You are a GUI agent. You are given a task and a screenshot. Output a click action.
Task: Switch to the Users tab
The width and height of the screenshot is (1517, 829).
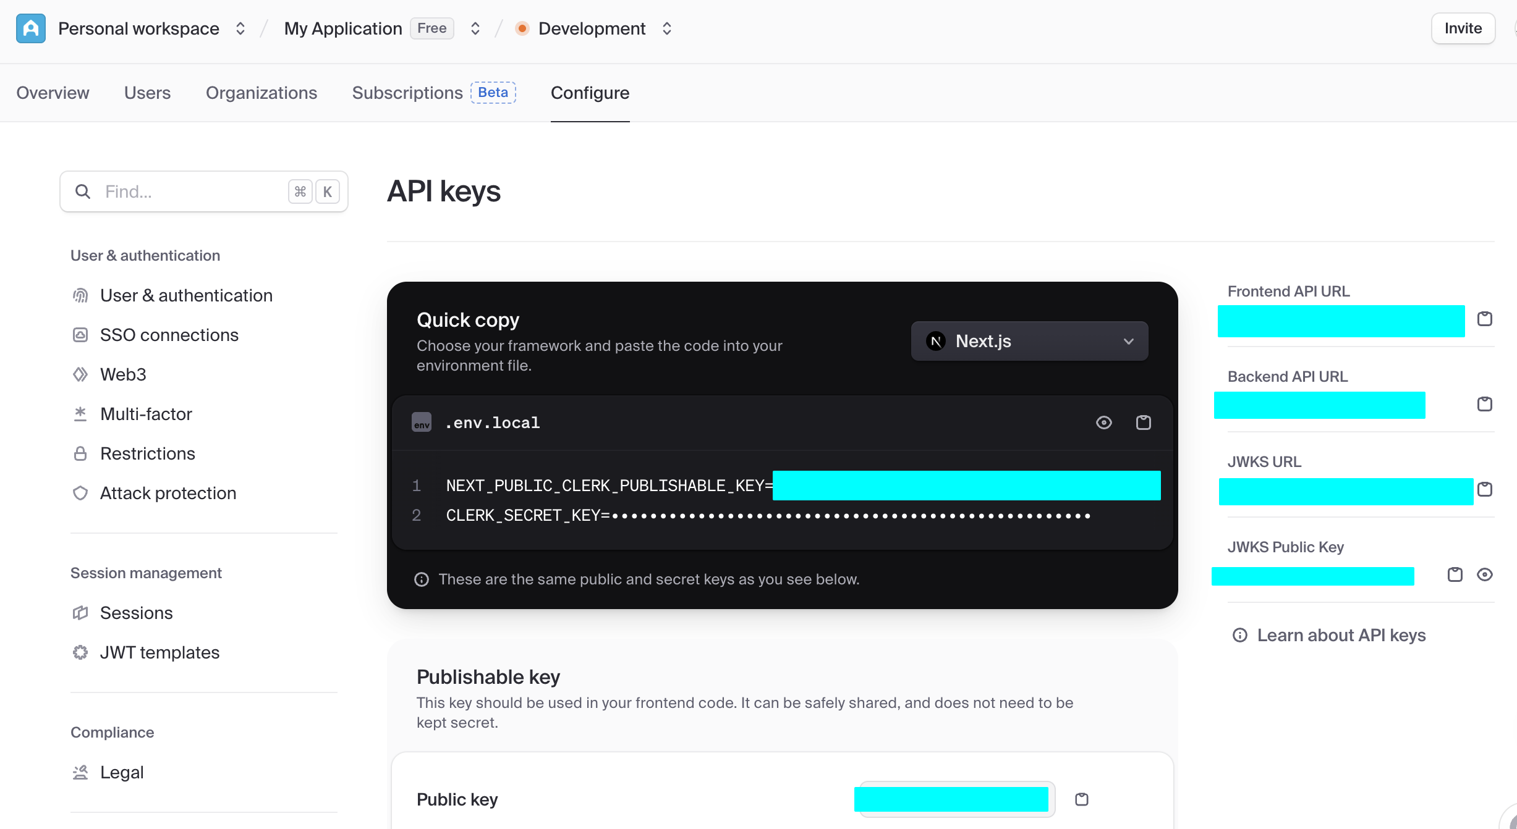147,93
